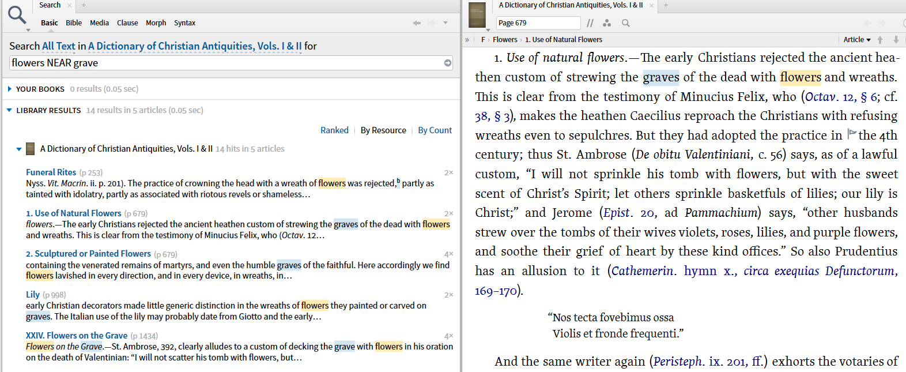View results By Count
The image size is (906, 372).
(x=435, y=130)
